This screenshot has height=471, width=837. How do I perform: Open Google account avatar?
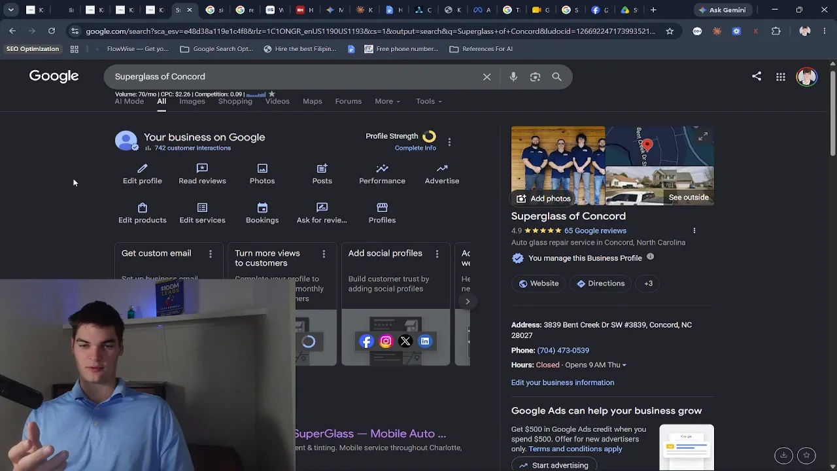(807, 77)
